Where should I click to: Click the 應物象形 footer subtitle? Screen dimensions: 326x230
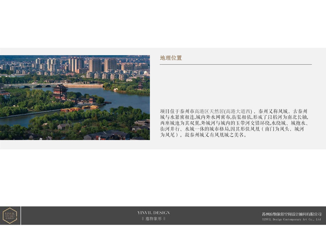(154, 219)
